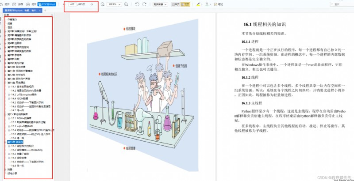Open the background change dropdown

[160, 4]
